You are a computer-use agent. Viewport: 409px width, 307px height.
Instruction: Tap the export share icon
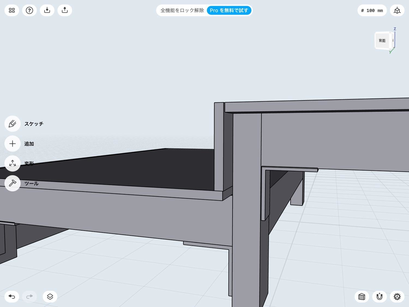(x=65, y=10)
